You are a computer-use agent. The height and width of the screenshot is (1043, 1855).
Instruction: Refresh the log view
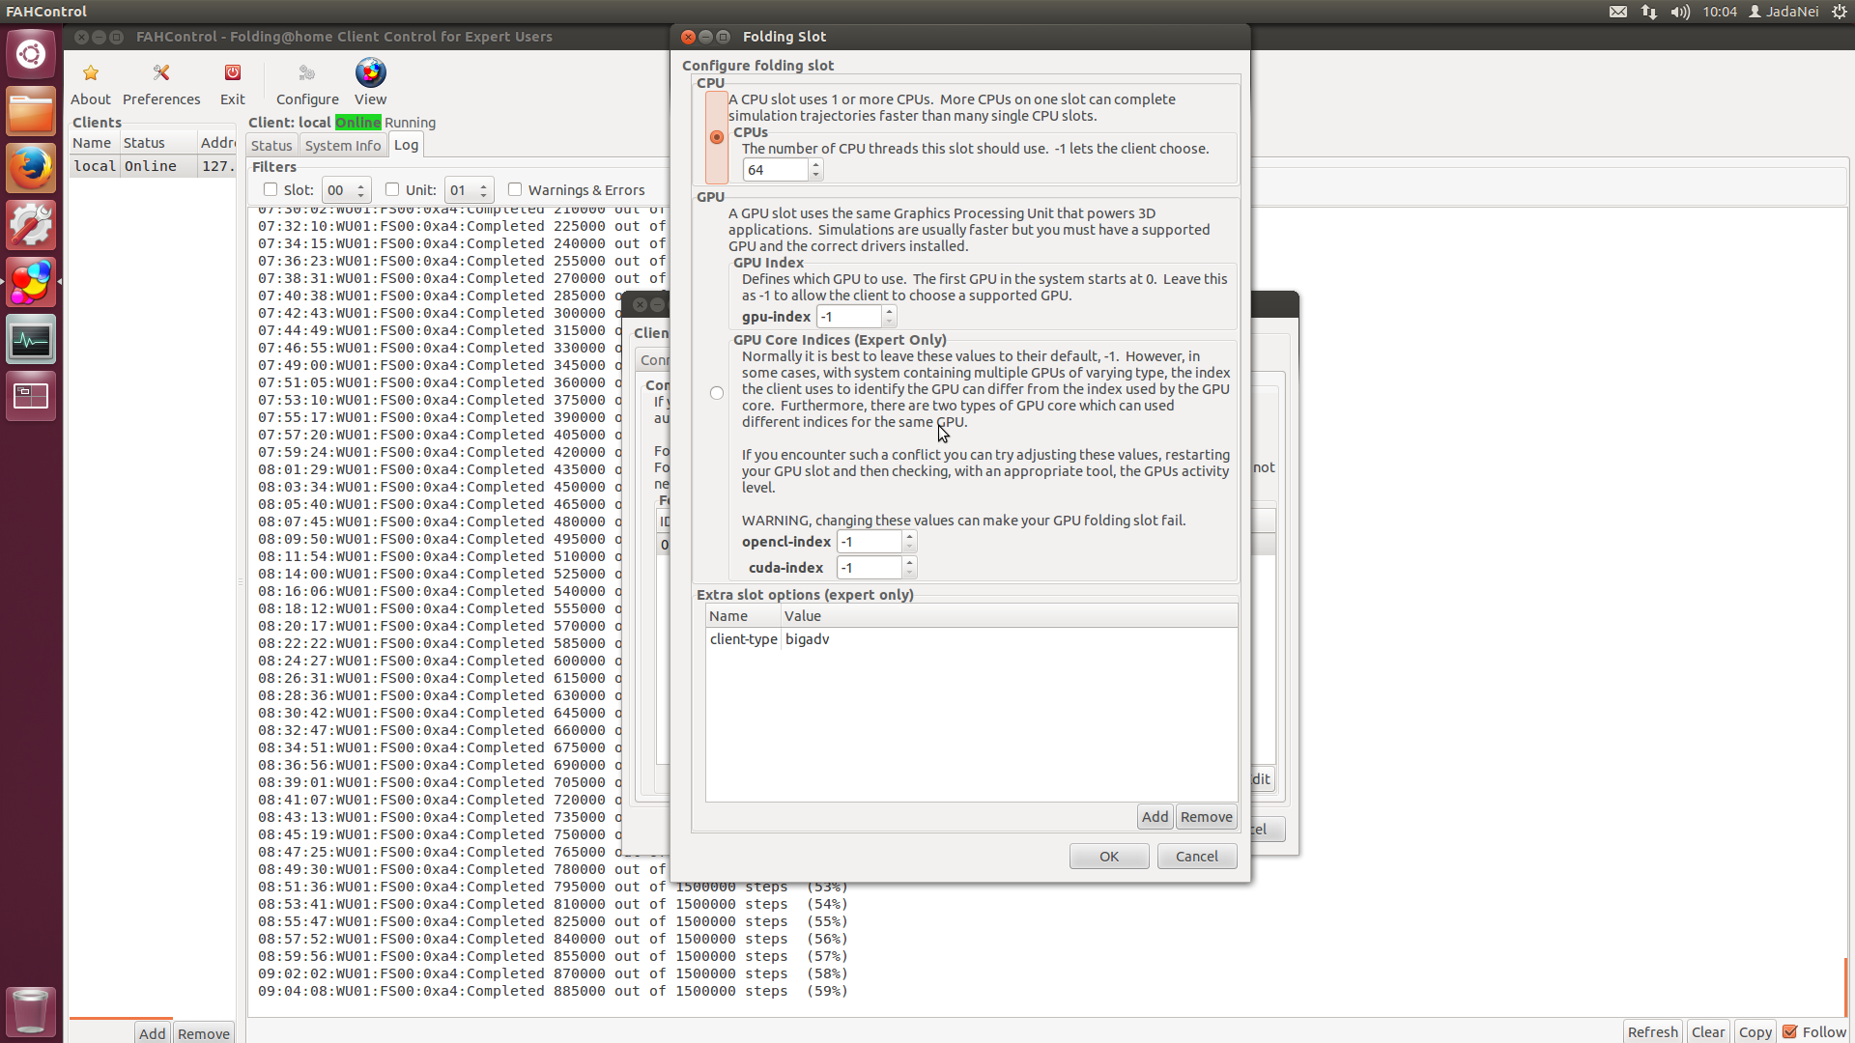(1653, 1031)
